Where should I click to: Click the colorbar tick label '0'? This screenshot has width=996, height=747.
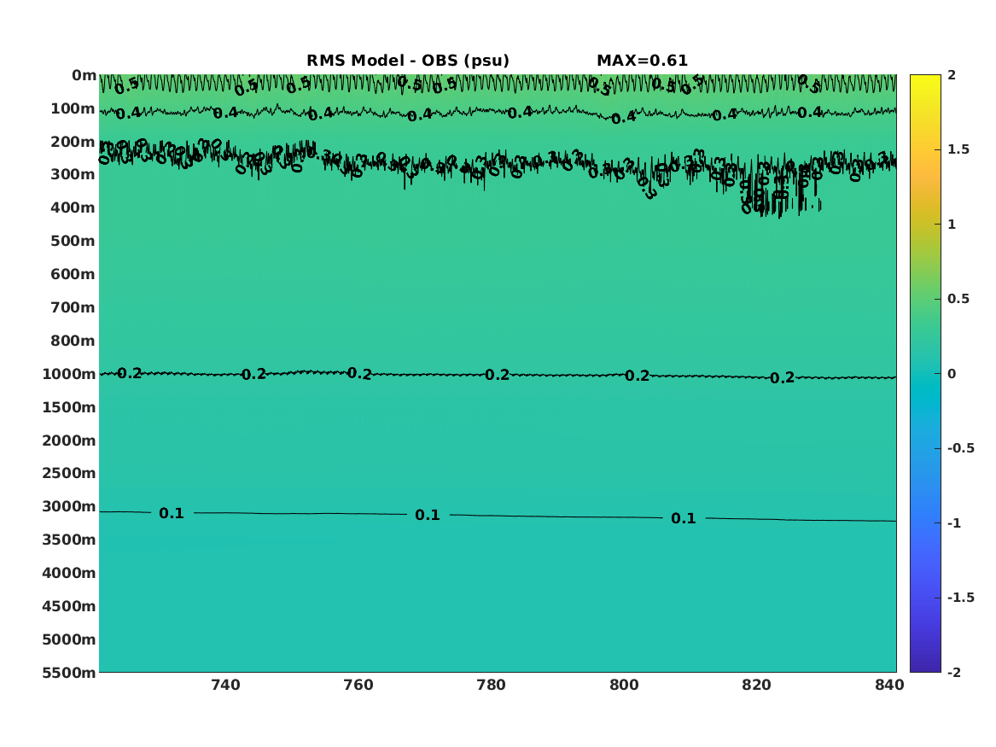pos(952,374)
